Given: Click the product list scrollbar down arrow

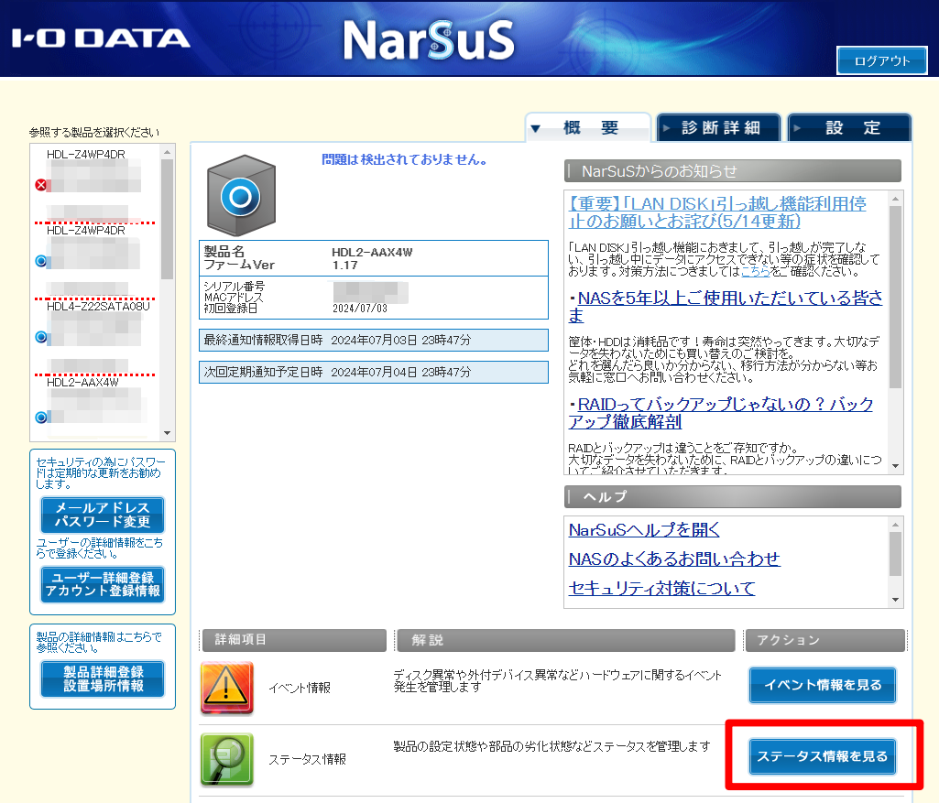Looking at the screenshot, I should (167, 433).
